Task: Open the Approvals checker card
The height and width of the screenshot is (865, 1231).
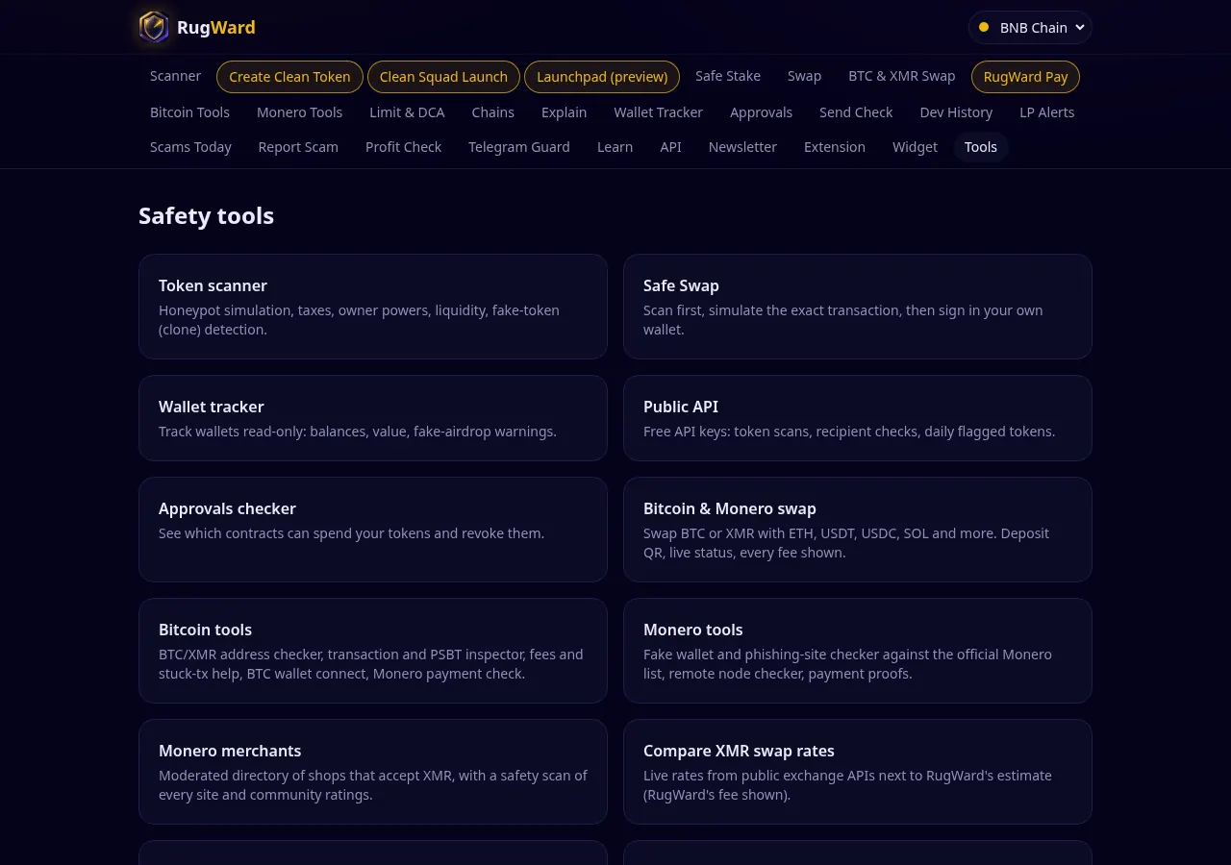Action: [373, 530]
